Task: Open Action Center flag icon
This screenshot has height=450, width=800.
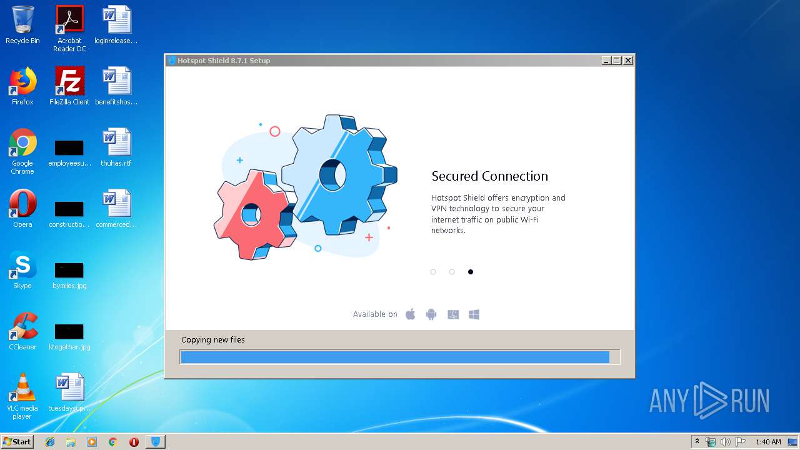Action: (741, 442)
